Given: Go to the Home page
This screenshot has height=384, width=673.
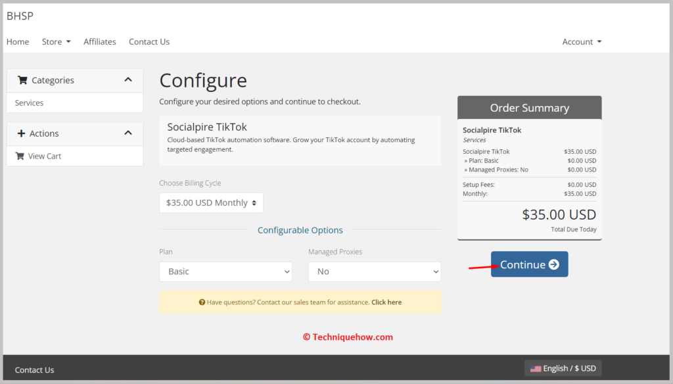Looking at the screenshot, I should pos(18,41).
